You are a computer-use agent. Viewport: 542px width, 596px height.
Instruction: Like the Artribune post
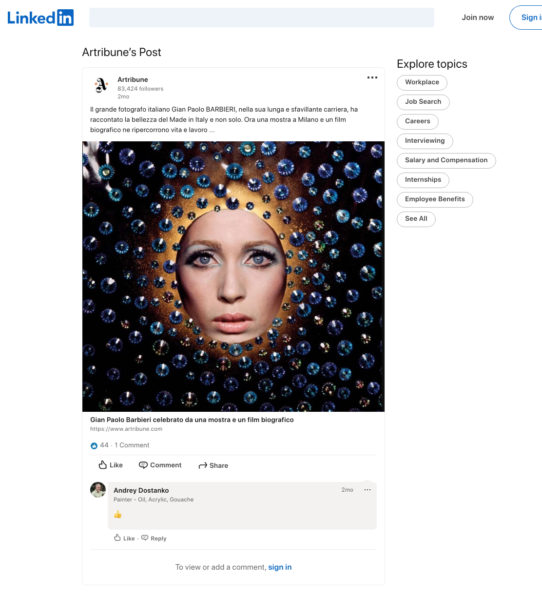pos(111,465)
